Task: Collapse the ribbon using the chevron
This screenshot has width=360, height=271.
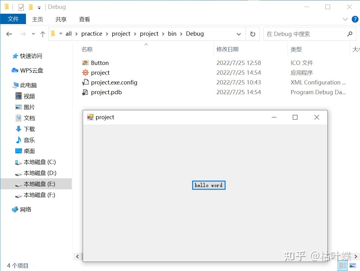Action: point(345,19)
